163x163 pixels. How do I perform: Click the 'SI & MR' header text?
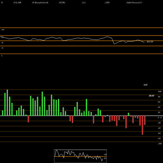click(x=17, y=3)
